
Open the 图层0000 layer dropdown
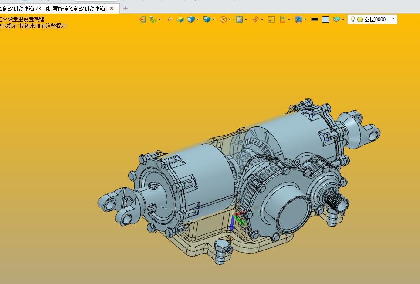coord(393,19)
